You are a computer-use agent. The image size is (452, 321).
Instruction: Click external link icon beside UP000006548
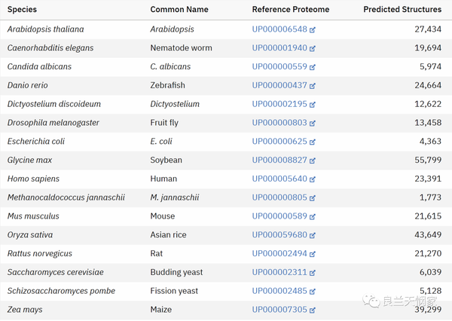click(x=313, y=29)
